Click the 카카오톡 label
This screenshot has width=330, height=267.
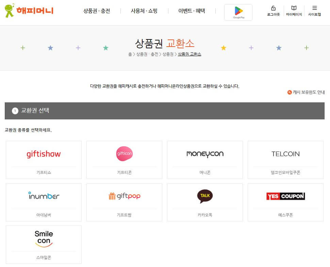205,215
